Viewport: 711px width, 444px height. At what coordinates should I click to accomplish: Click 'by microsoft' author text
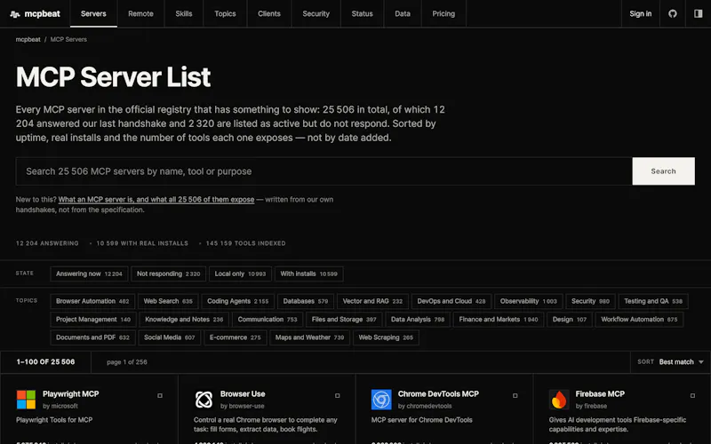pyautogui.click(x=60, y=406)
